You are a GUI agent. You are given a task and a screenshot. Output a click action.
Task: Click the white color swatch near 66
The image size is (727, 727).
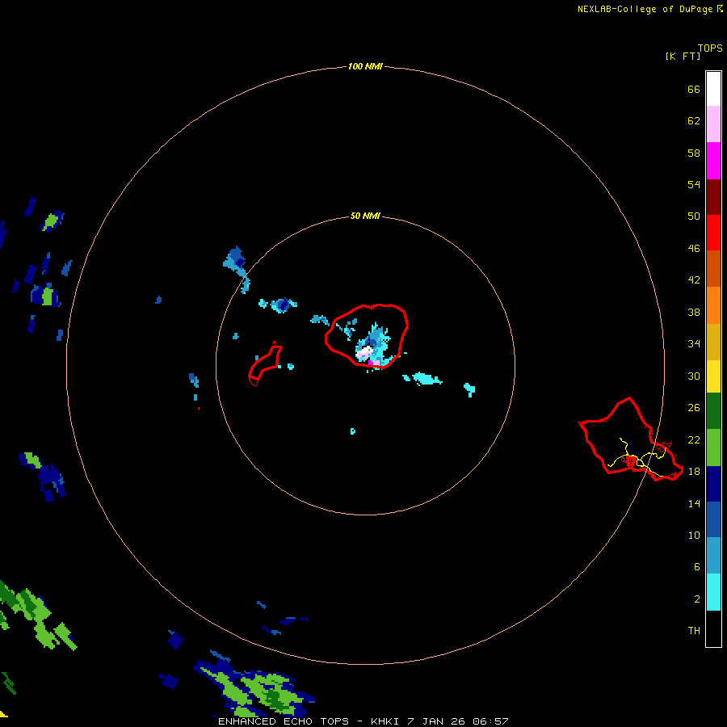click(713, 89)
